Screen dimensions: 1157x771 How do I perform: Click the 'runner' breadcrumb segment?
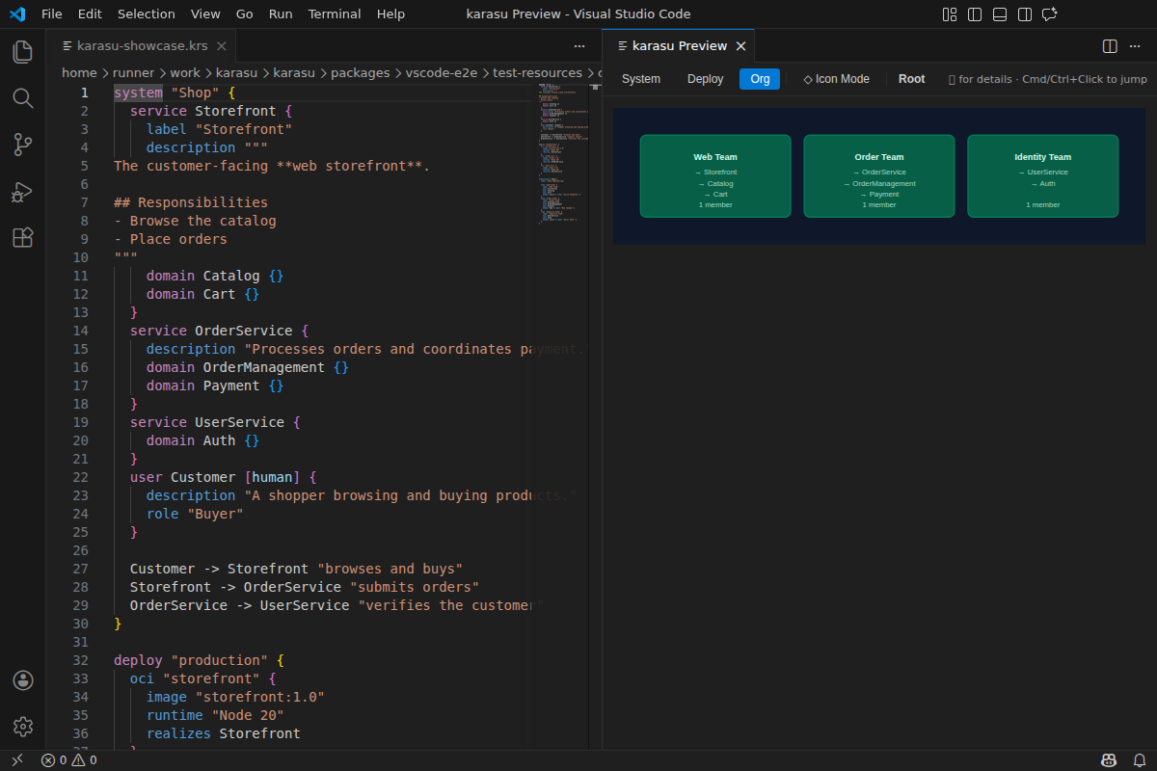(133, 72)
